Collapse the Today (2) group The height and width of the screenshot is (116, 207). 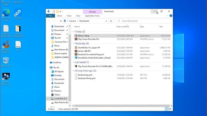[x=74, y=32]
